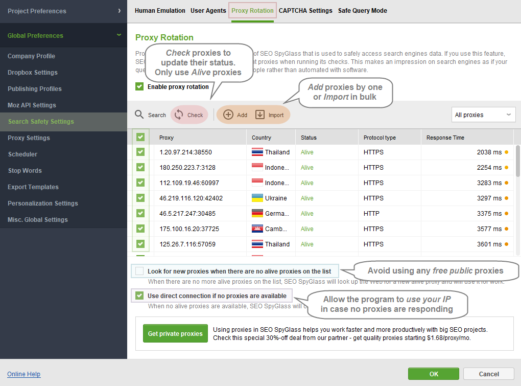Click orange speed dot beside 3375 ms

(506, 213)
